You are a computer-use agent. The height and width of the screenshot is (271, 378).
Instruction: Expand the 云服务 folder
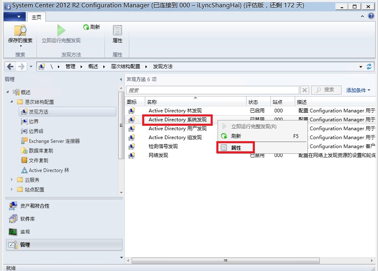tap(12, 180)
